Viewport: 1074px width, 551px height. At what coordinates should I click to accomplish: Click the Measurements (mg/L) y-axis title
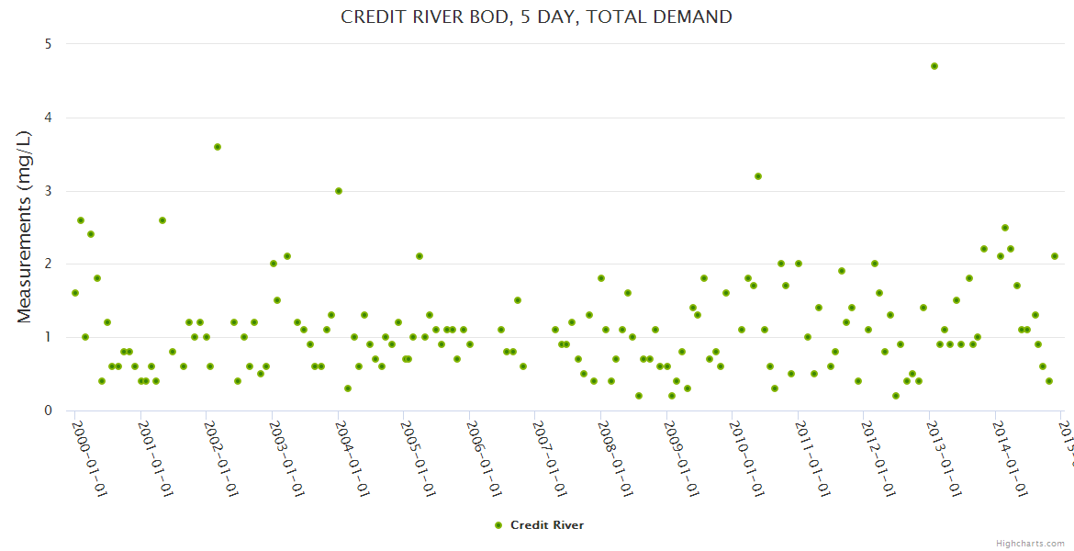pyautogui.click(x=25, y=227)
